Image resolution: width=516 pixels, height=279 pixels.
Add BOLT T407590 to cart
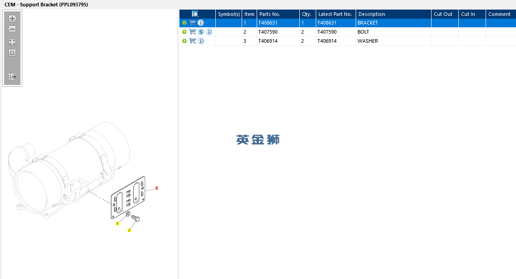pos(193,32)
